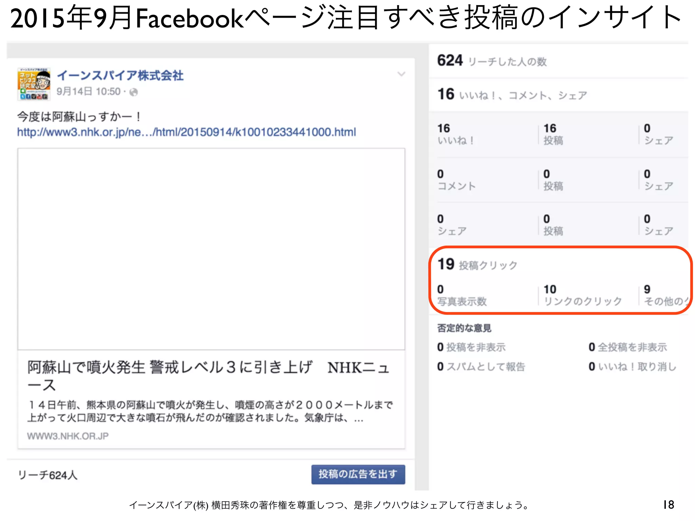Click the 0 全投稿を非表示 entry
695x521 pixels.
(628, 347)
